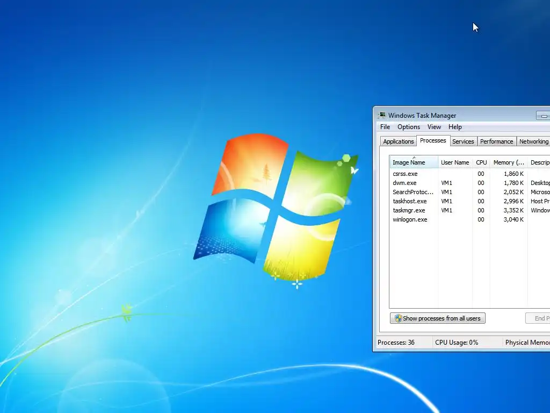Select the csrss.exe process row
550x413 pixels.
click(469, 174)
